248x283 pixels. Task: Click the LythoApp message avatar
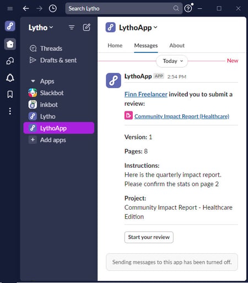pos(114,81)
